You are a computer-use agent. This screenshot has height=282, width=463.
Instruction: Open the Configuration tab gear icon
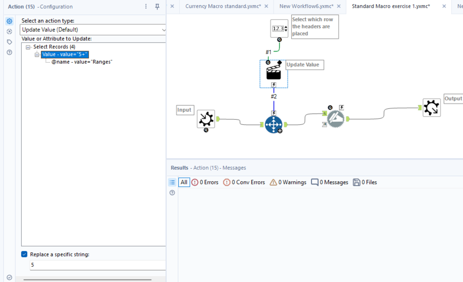pyautogui.click(x=9, y=21)
